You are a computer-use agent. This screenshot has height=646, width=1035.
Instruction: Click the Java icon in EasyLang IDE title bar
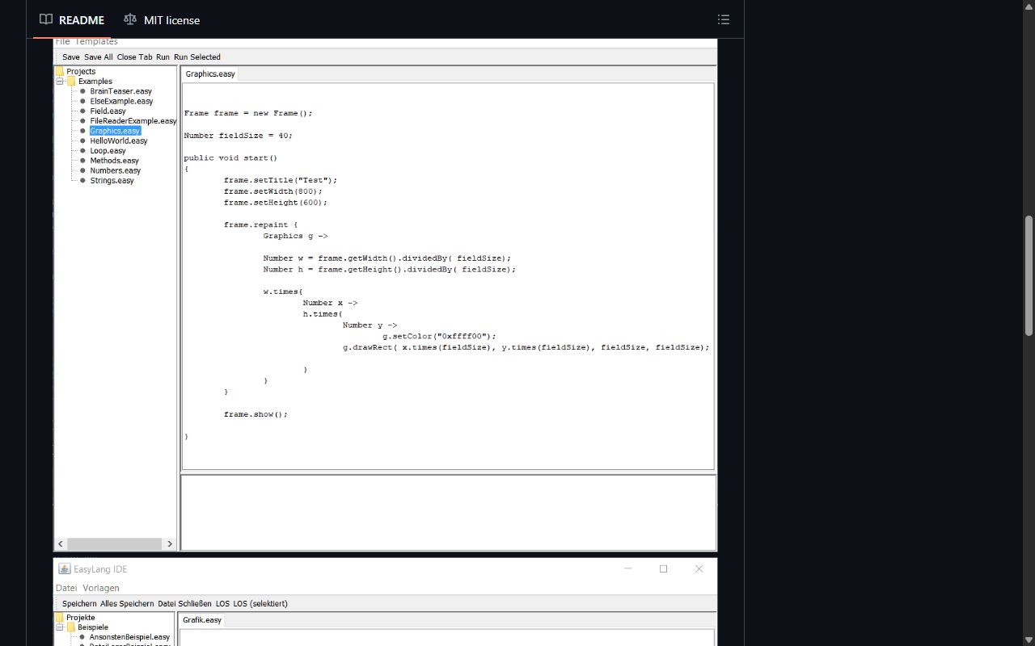65,568
